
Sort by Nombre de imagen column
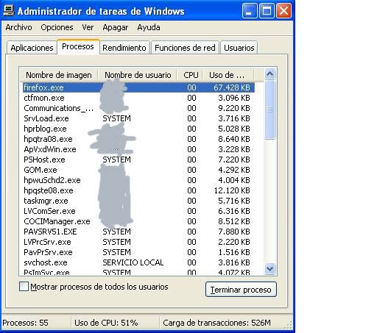click(x=59, y=75)
